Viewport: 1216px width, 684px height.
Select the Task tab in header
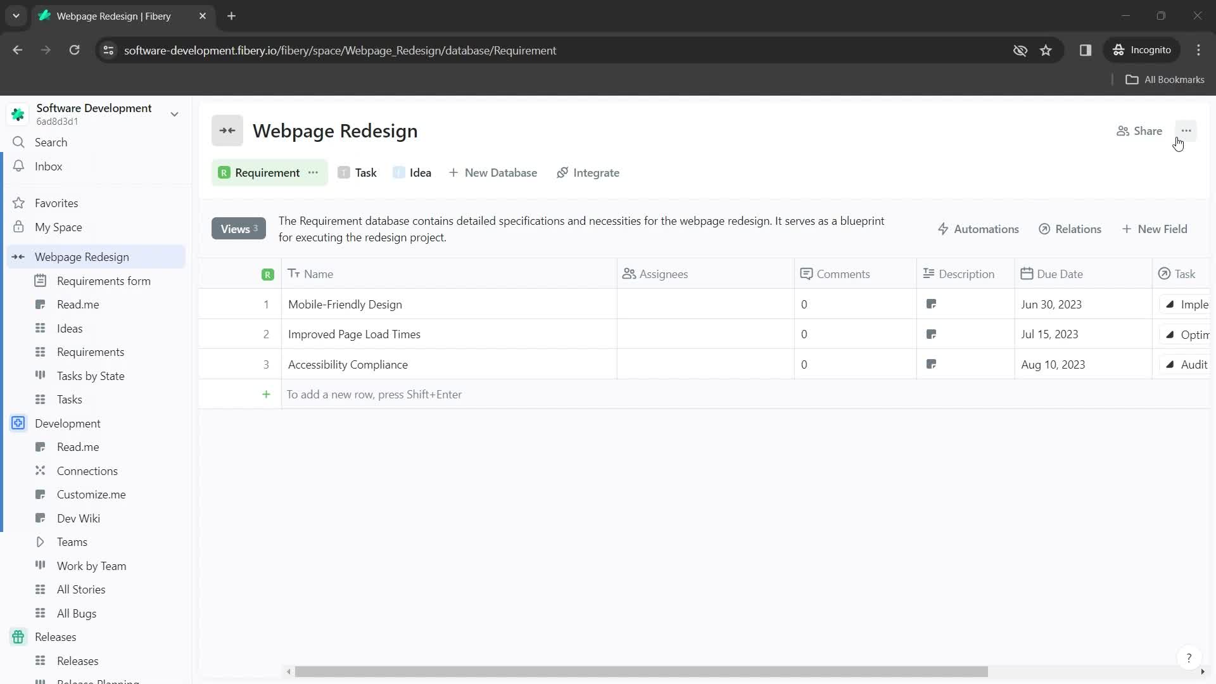[366, 173]
